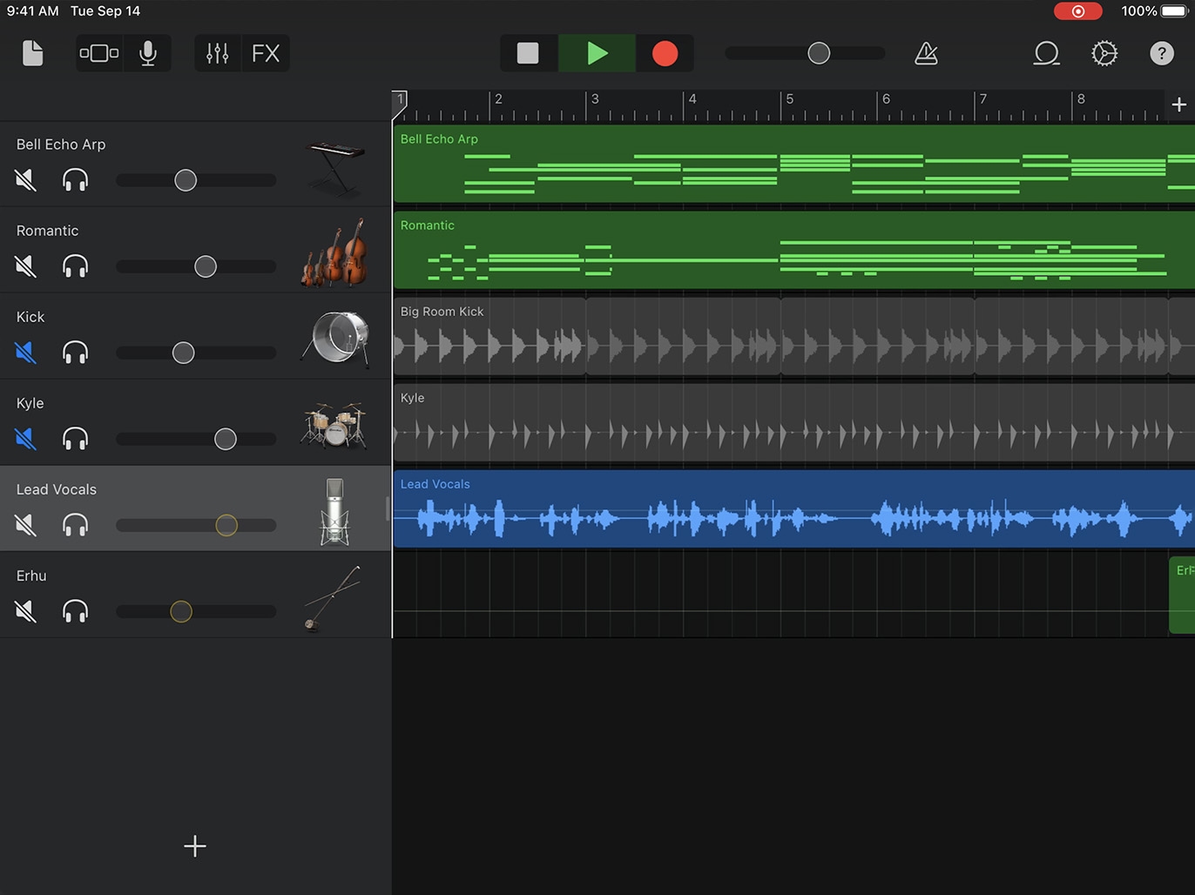Unmute the Kick track
The width and height of the screenshot is (1195, 895).
tap(26, 353)
